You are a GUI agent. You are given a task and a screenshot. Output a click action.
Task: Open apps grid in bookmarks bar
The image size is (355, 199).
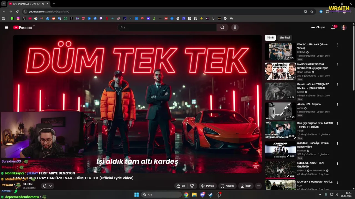(x=4, y=19)
